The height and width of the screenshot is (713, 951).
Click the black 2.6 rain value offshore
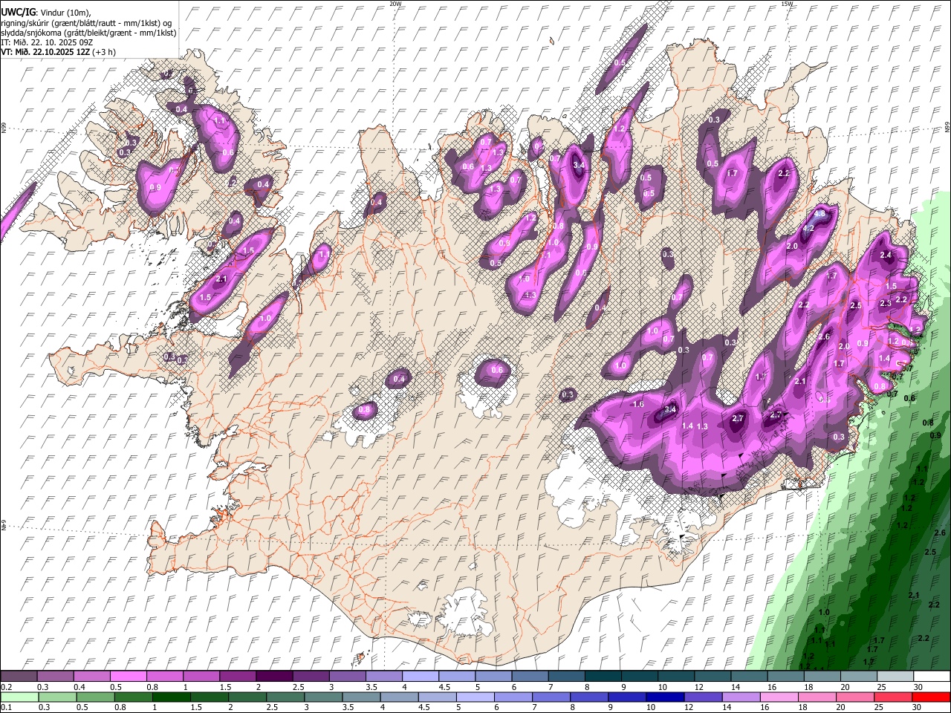[940, 533]
